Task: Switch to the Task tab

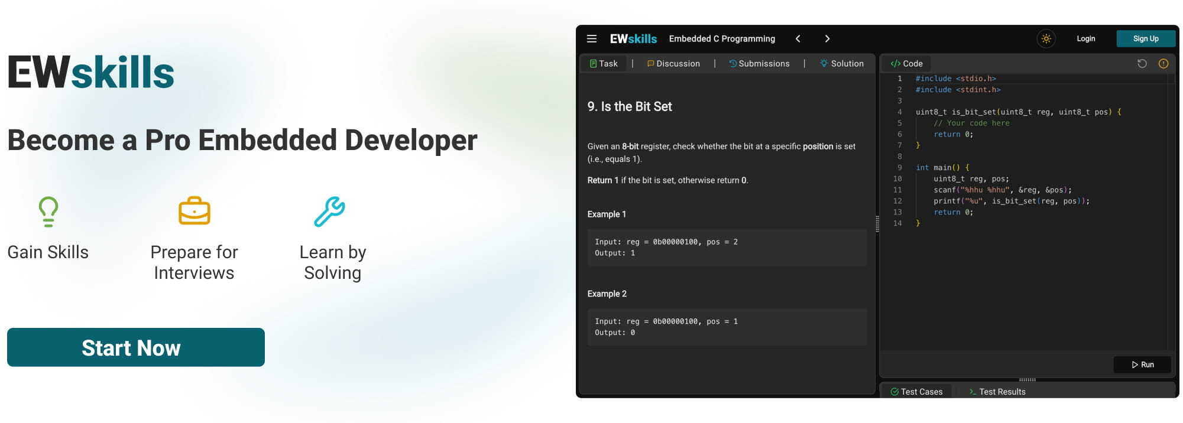Action: coord(604,64)
